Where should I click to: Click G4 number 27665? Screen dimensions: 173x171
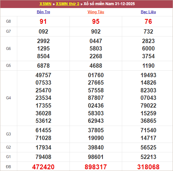point(96,83)
